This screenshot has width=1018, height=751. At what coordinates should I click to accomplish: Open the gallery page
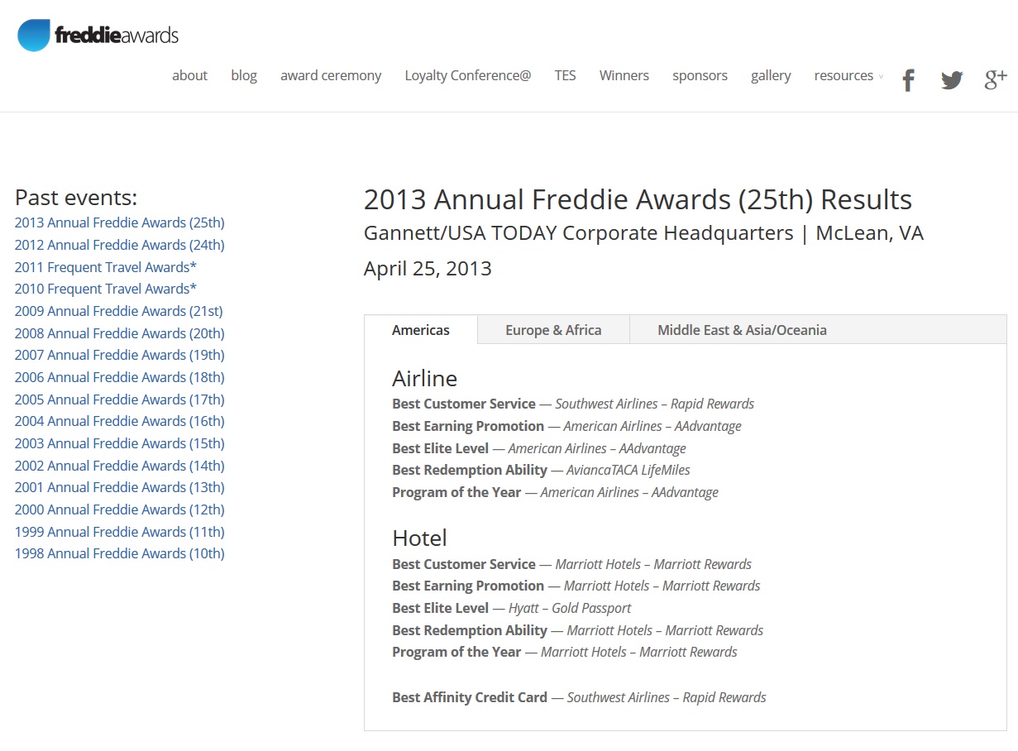click(x=771, y=75)
